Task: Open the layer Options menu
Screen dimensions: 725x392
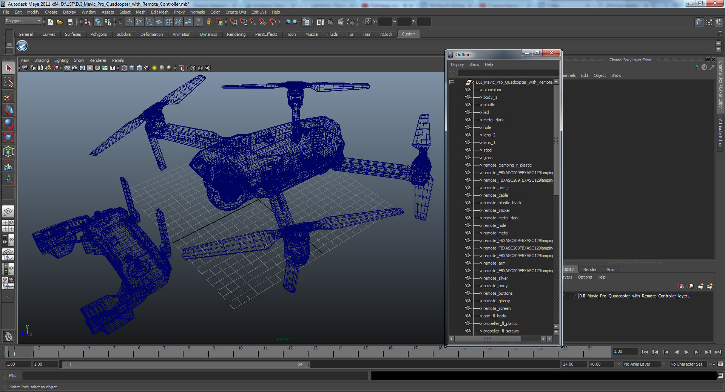Action: coord(585,277)
